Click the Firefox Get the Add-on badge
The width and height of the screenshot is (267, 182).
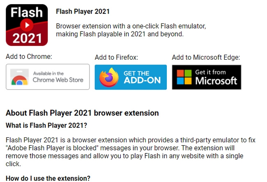[x=131, y=77]
